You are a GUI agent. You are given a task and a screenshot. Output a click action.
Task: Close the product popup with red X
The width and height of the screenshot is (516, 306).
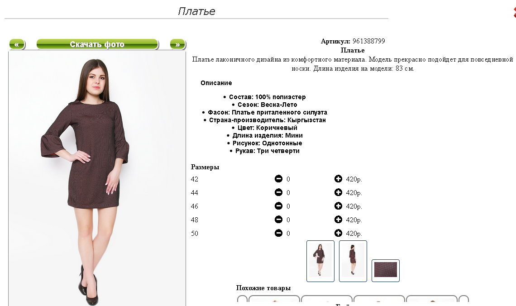pos(514,11)
